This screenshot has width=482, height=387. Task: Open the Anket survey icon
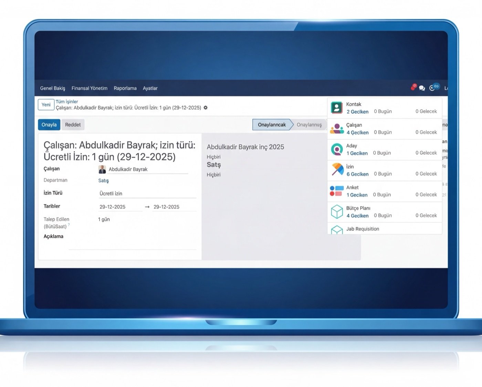337,191
